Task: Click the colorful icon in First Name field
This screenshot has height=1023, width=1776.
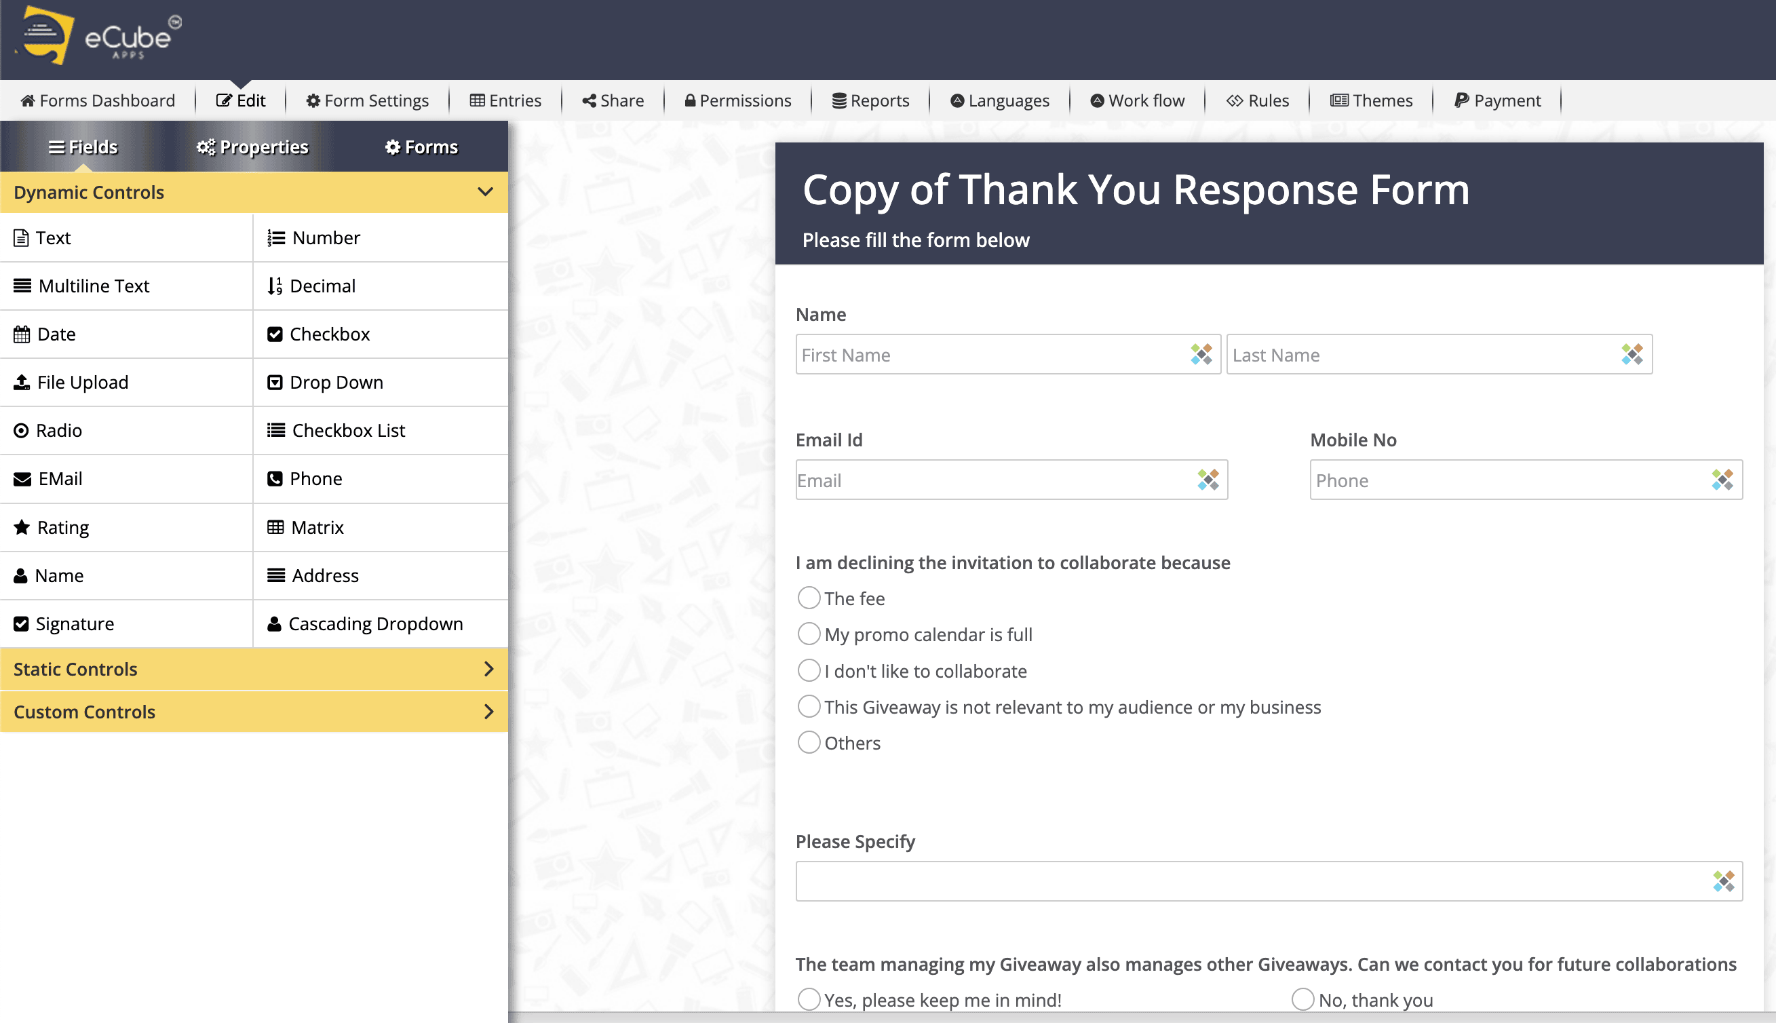Action: (1201, 355)
